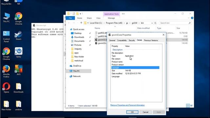Launch the Opera browser shortcut

point(6,88)
